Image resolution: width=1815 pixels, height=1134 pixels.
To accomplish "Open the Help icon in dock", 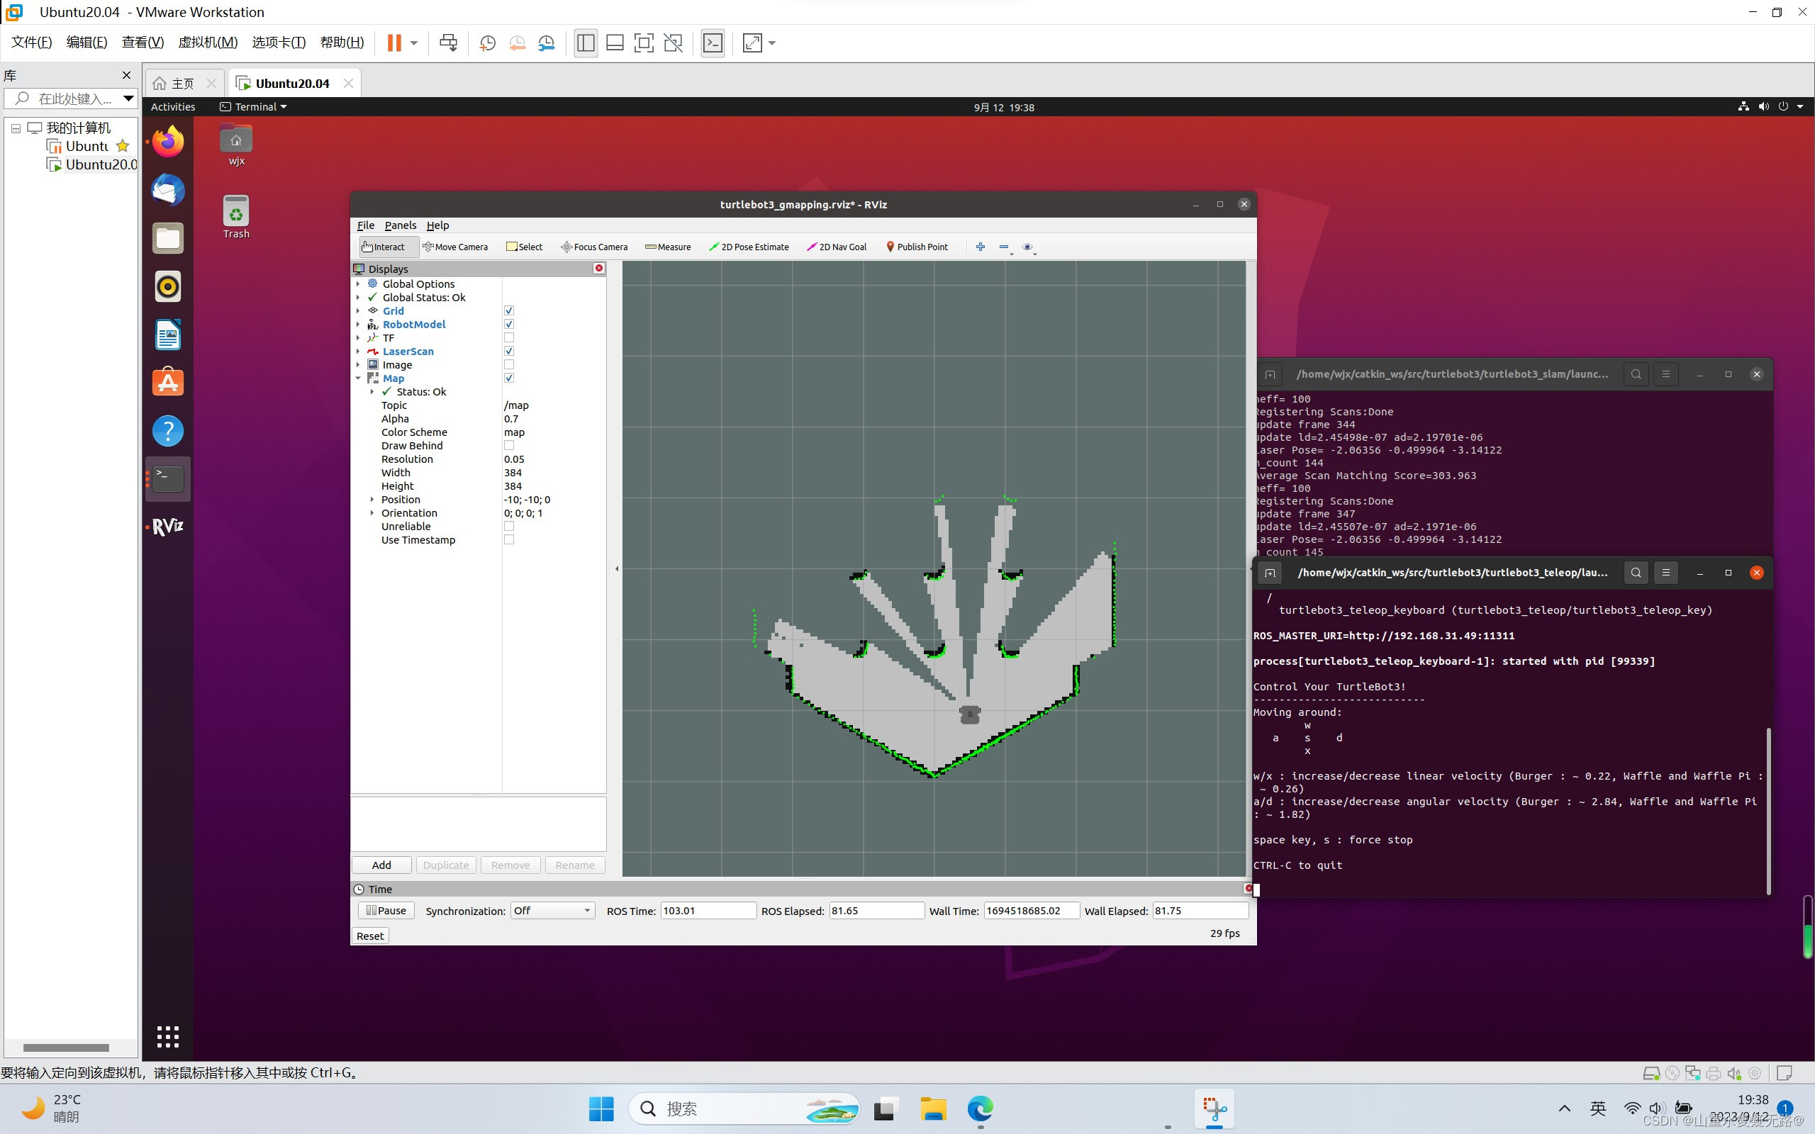I will (x=168, y=431).
